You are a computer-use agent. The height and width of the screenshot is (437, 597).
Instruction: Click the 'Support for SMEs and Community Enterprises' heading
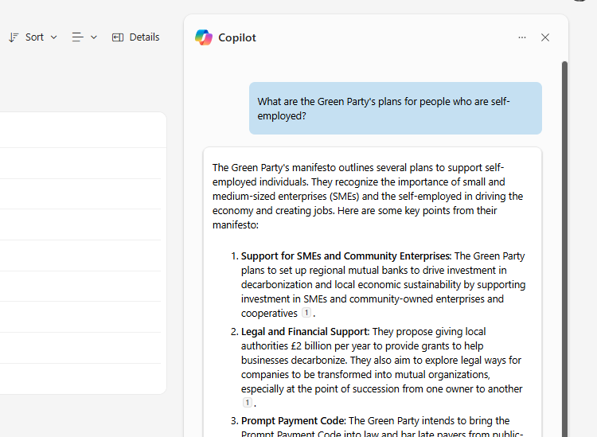click(x=345, y=256)
